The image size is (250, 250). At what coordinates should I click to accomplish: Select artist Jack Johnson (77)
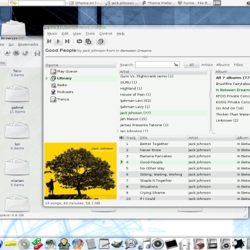tap(163, 113)
